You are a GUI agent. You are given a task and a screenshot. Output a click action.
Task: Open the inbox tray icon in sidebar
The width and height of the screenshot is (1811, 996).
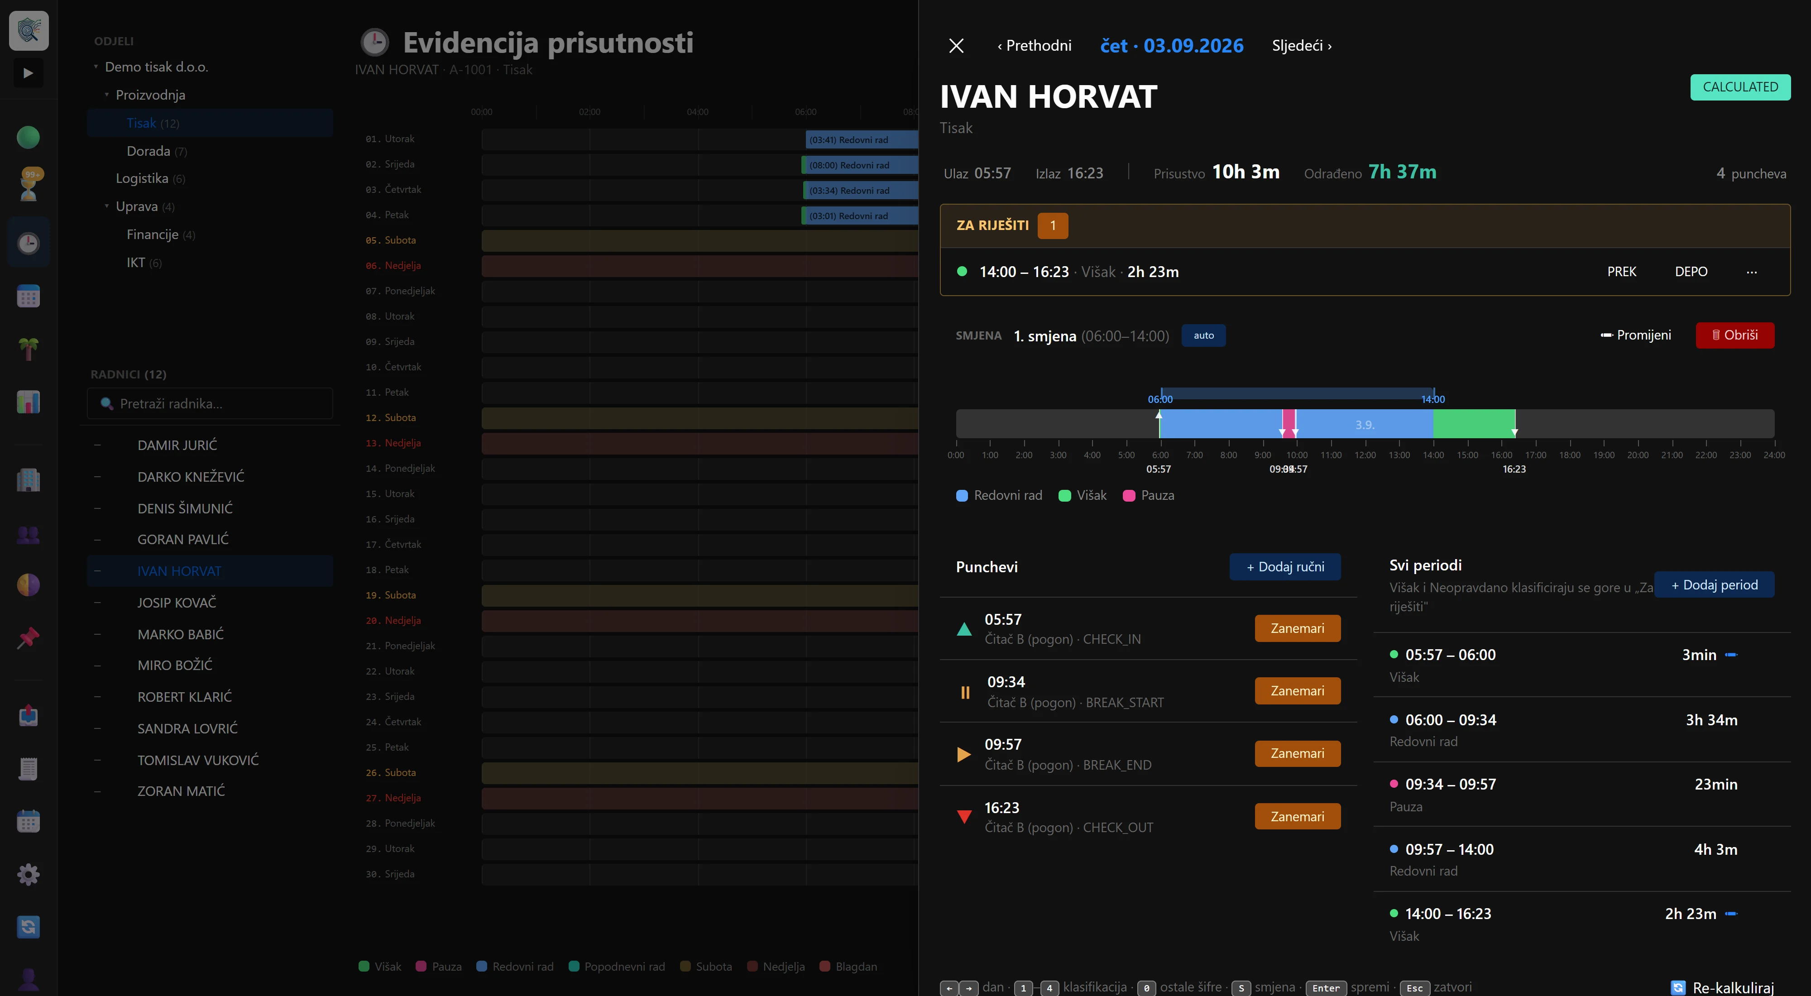click(28, 716)
